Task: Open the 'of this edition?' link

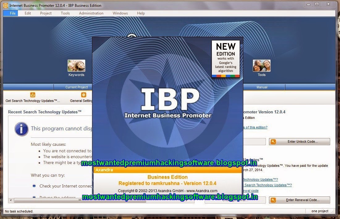Action: (x=255, y=127)
